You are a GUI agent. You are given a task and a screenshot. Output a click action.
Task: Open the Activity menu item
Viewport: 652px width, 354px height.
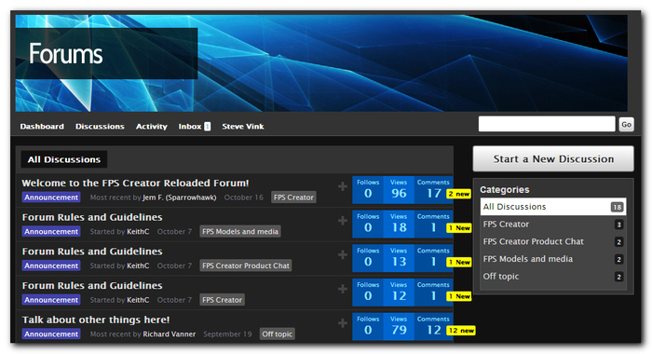[151, 127]
